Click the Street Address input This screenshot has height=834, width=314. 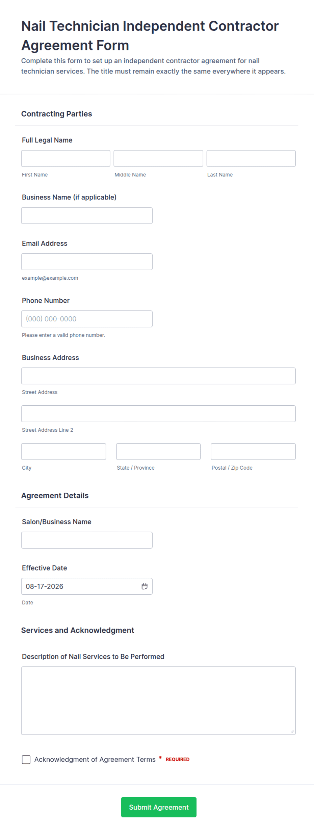point(158,376)
